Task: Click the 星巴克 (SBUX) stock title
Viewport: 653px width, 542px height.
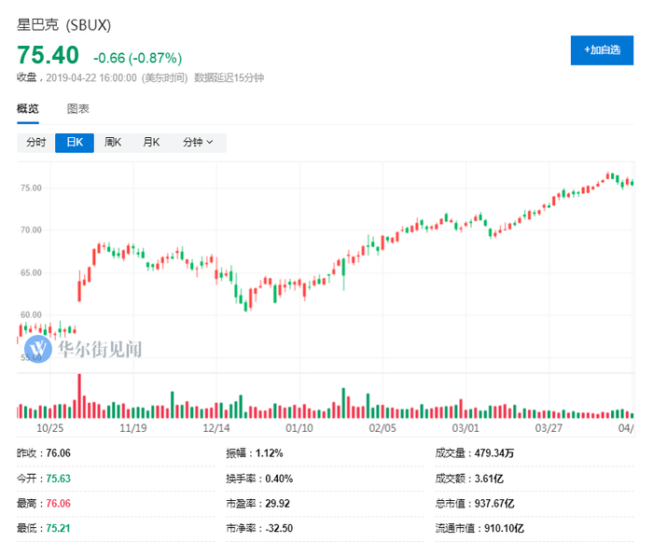Action: pos(63,22)
